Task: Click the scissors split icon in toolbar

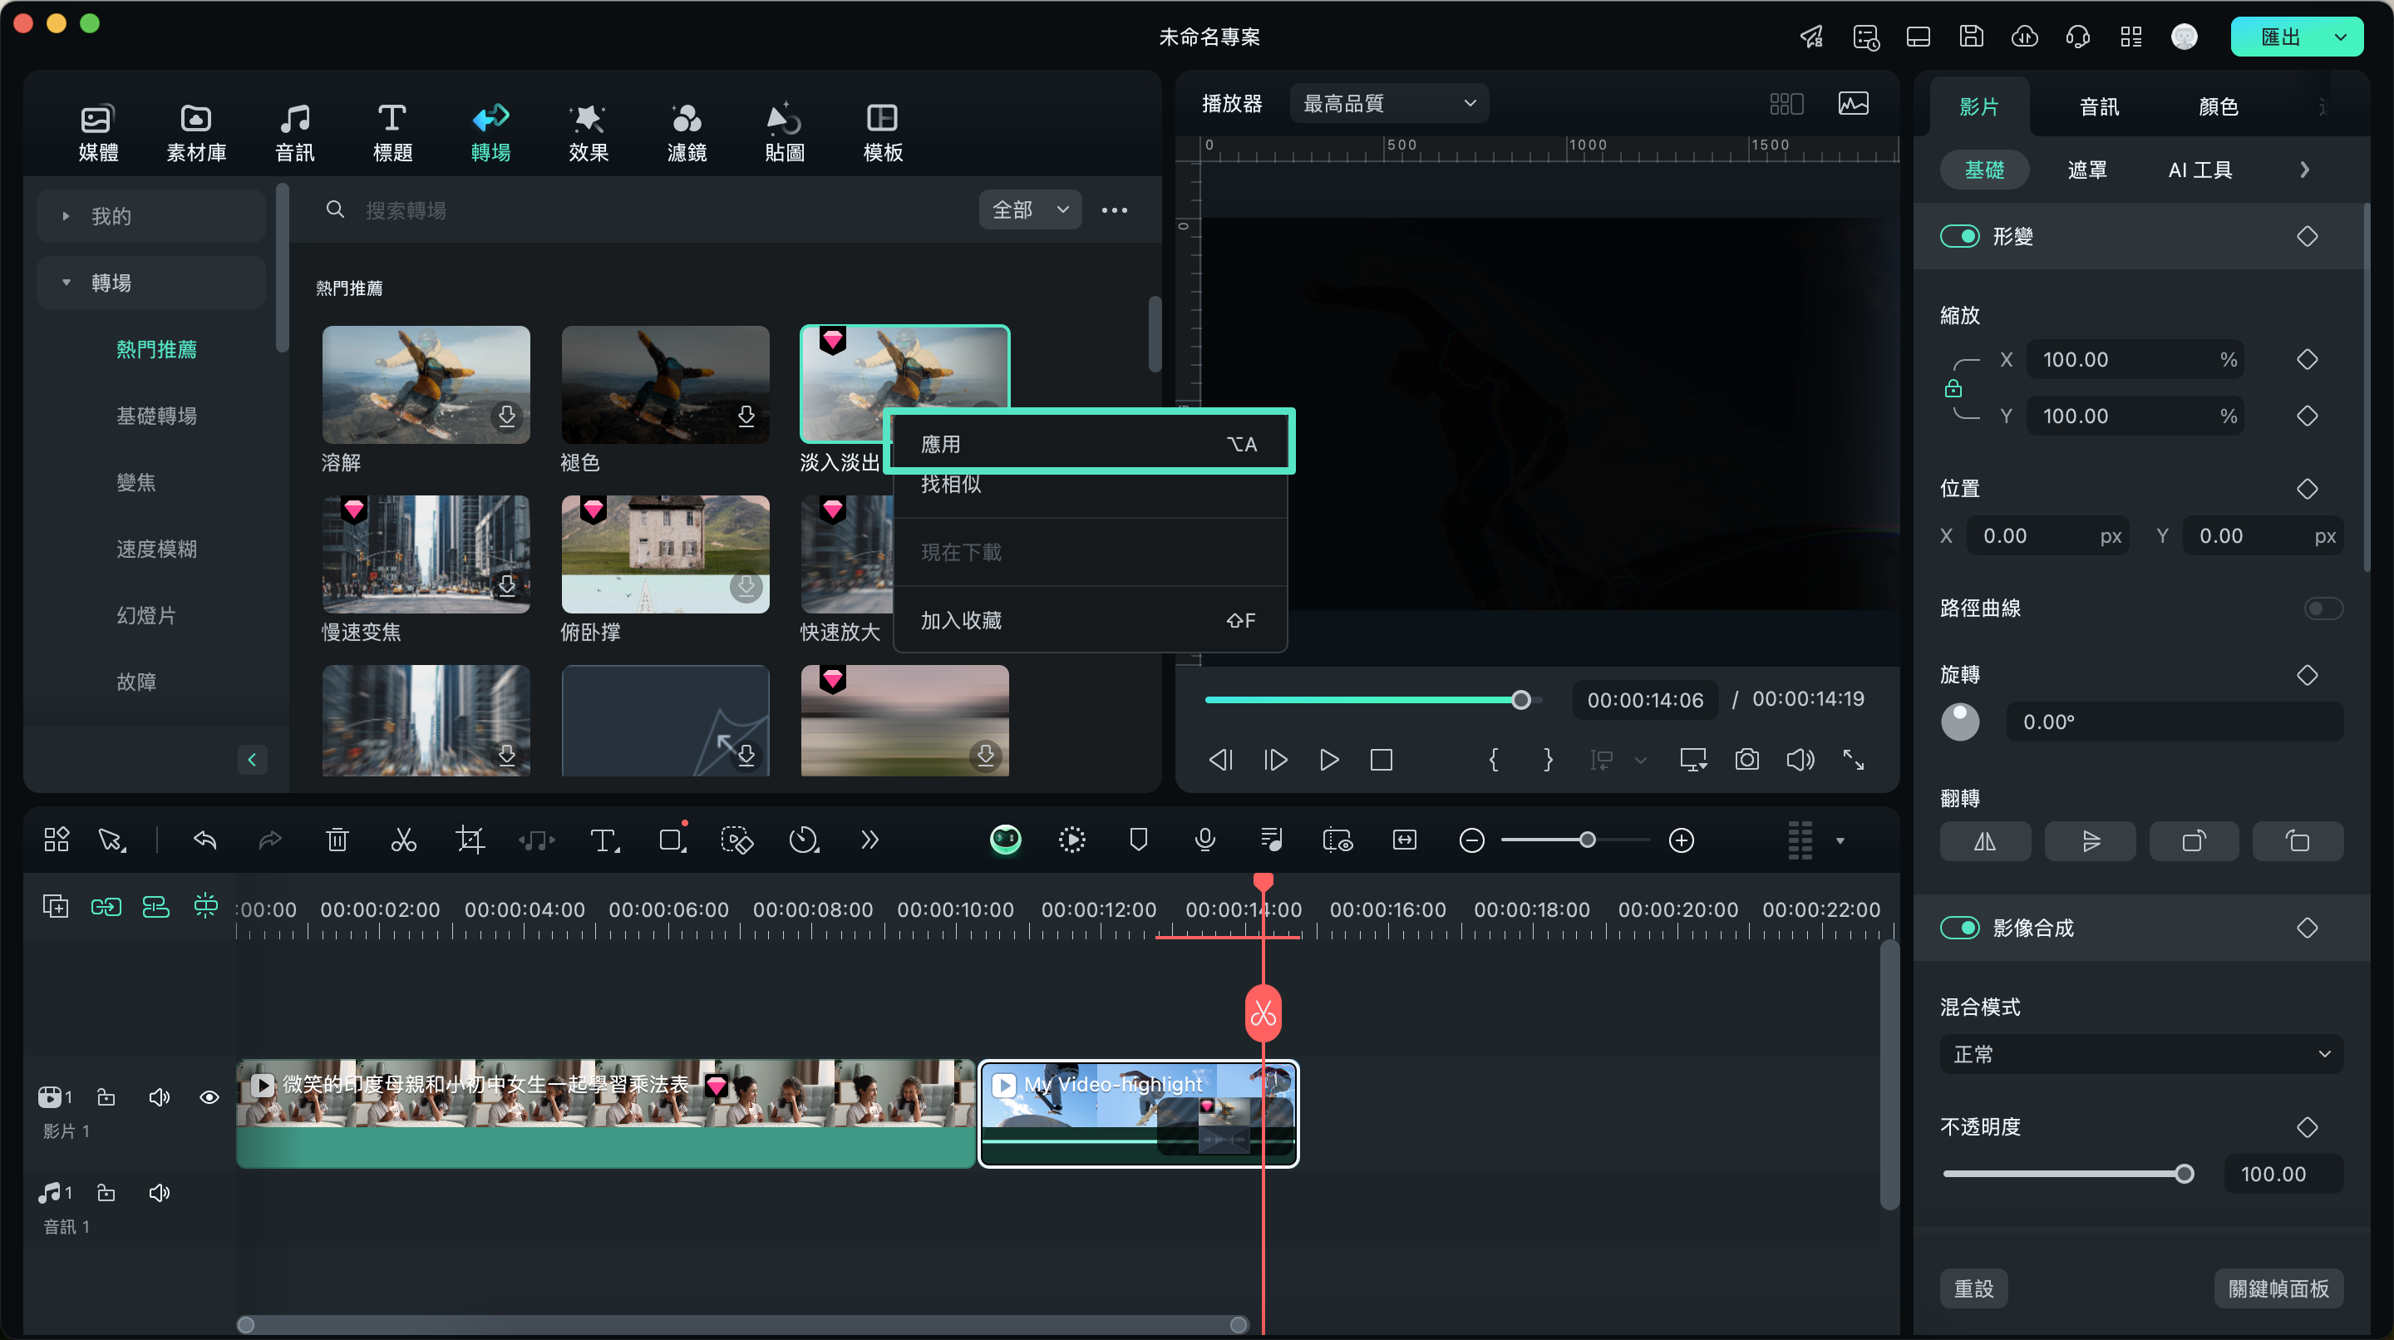Action: tap(403, 841)
